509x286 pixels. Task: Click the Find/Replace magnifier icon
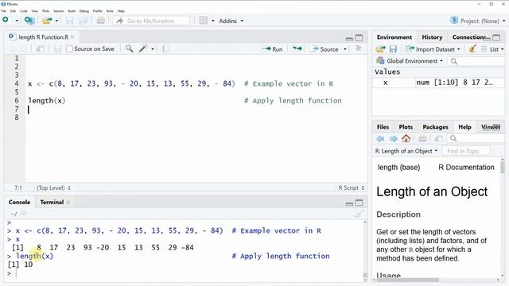point(129,48)
